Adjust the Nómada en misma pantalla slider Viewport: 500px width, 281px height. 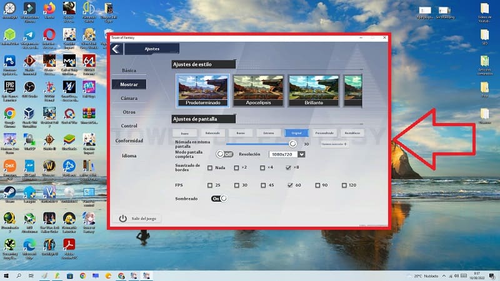point(292,144)
